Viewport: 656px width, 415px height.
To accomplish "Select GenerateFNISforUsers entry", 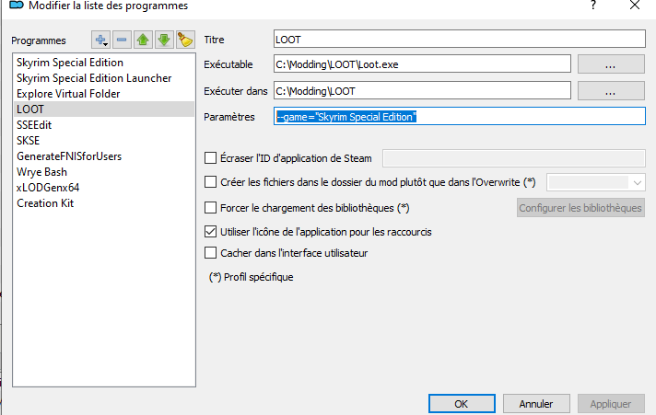I will 104,156.
